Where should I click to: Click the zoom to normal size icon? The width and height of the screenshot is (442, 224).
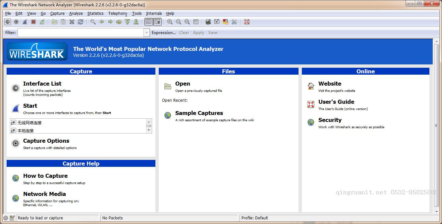187,22
